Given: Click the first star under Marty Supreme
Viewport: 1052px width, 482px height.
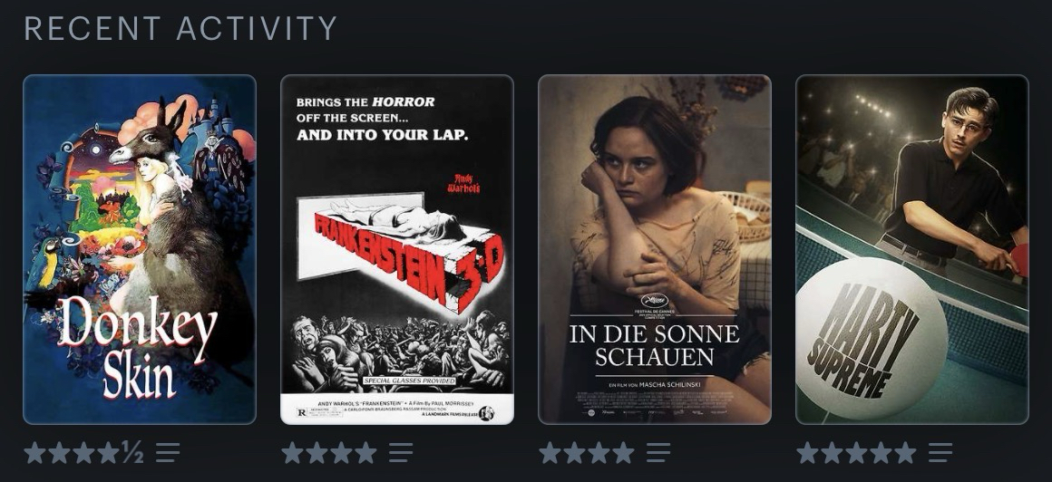Looking at the screenshot, I should pos(808,452).
